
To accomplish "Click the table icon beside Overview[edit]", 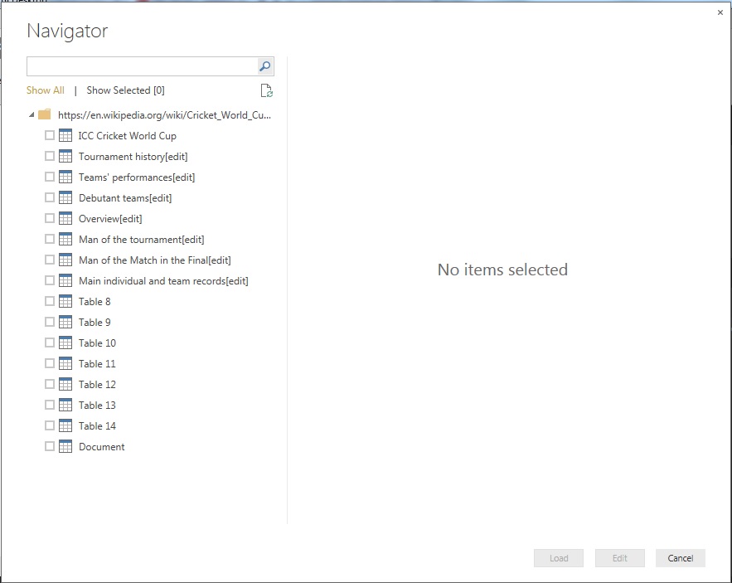I will (x=65, y=218).
